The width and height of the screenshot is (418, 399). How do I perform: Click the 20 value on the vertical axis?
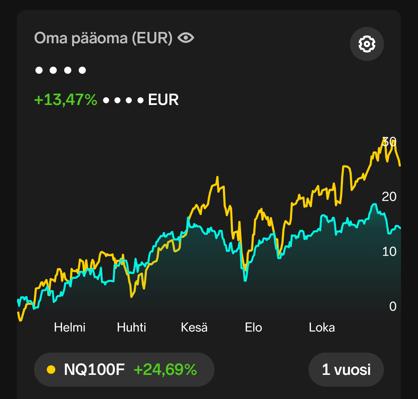pyautogui.click(x=389, y=197)
